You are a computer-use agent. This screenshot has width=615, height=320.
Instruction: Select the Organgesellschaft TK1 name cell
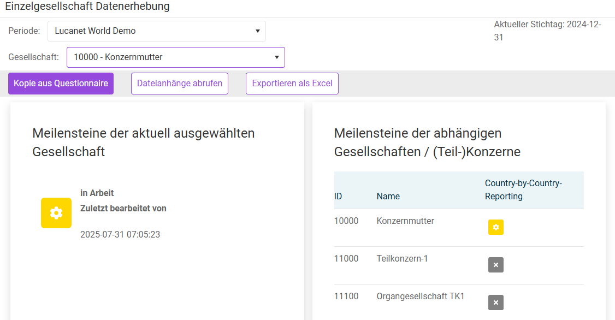pos(420,297)
